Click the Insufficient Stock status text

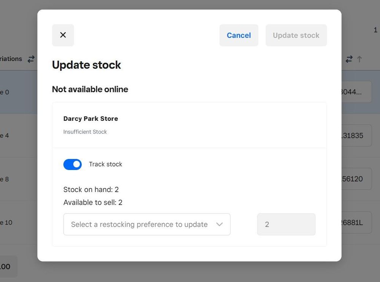[85, 132]
